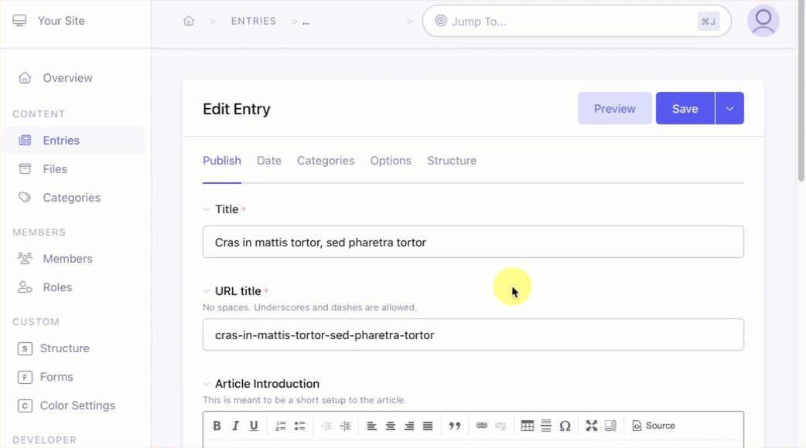Open Files in the sidebar
This screenshot has width=806, height=448.
[55, 169]
